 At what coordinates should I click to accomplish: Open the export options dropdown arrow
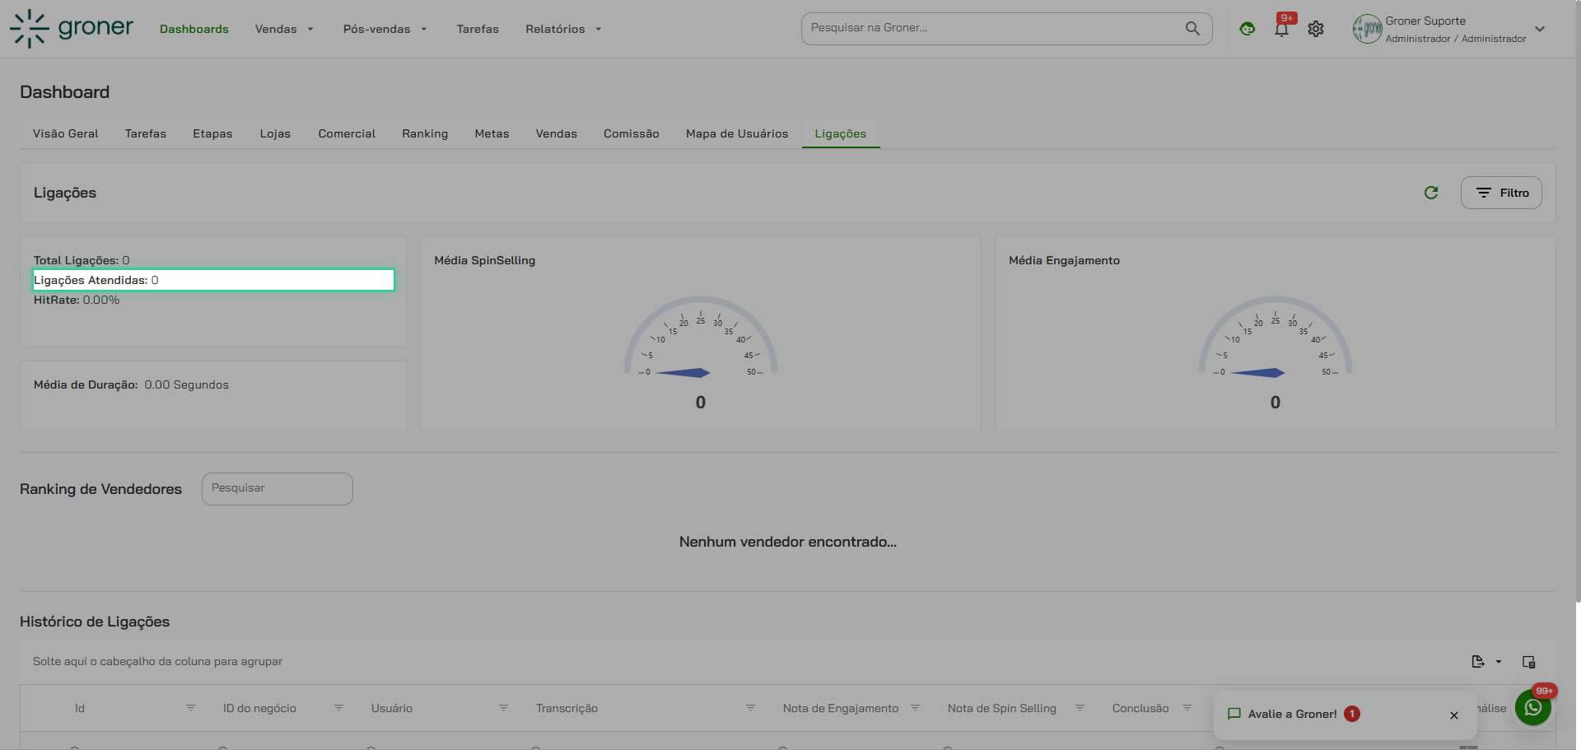[x=1499, y=662]
